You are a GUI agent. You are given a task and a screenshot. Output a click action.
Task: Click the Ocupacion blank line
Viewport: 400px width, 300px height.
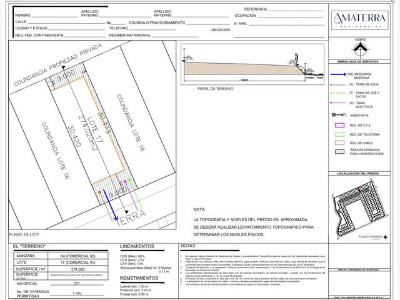tap(291, 17)
